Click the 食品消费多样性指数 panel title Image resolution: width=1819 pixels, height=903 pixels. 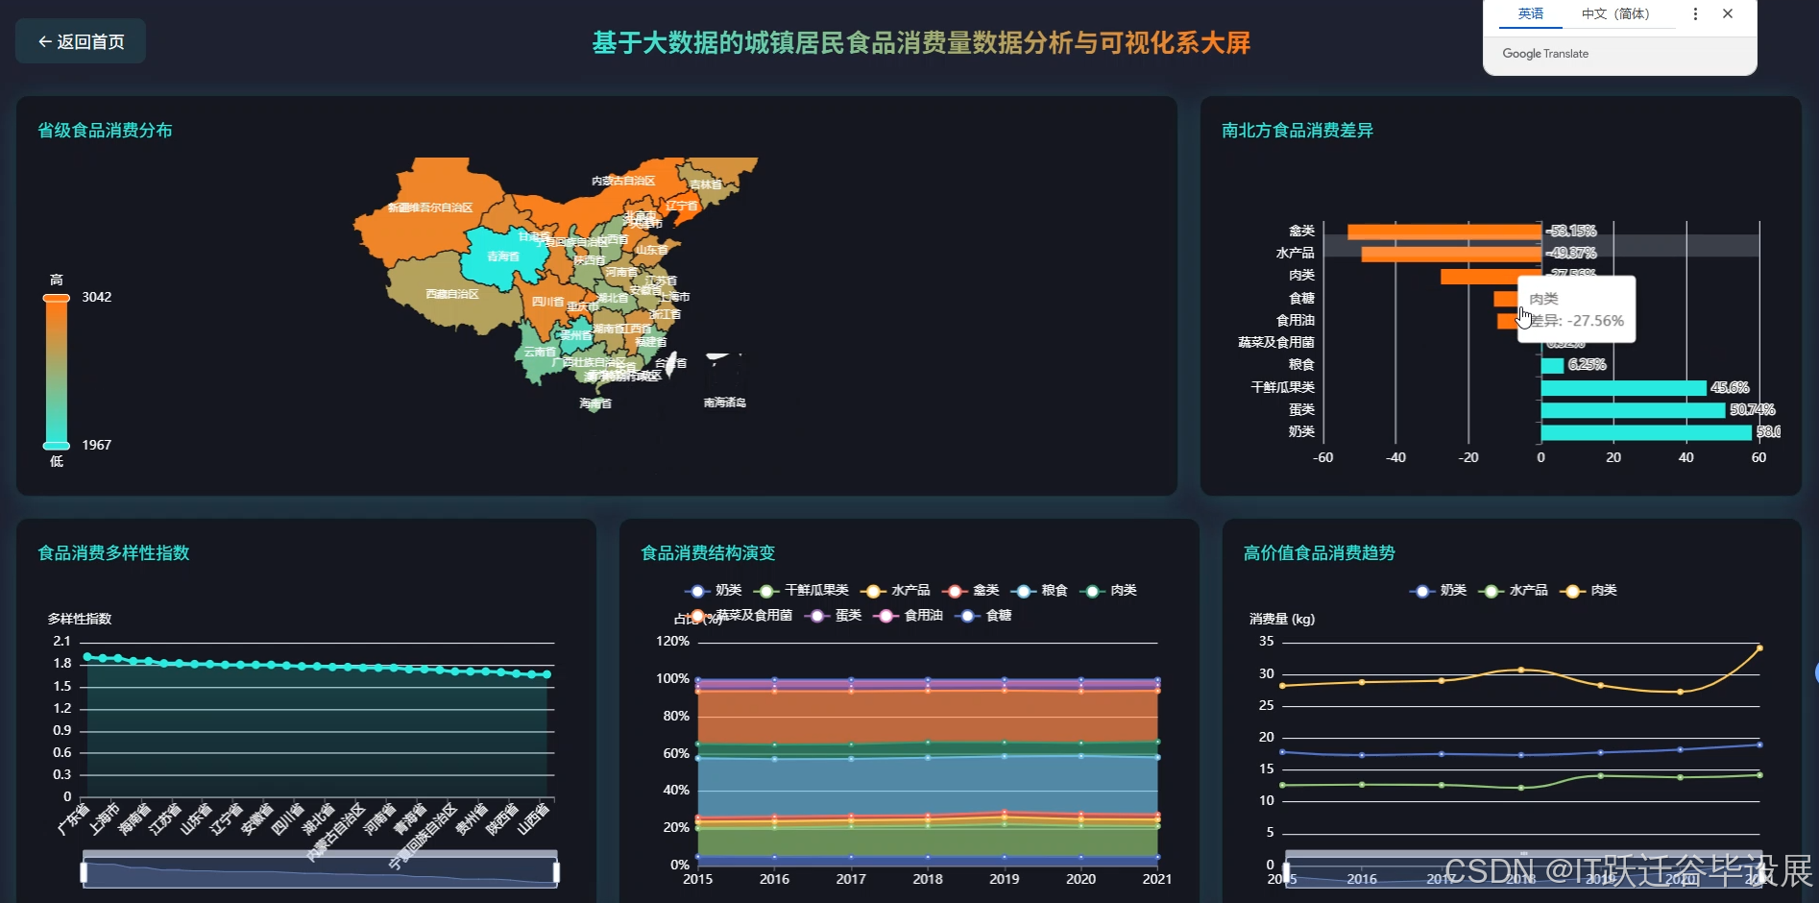[x=113, y=552]
